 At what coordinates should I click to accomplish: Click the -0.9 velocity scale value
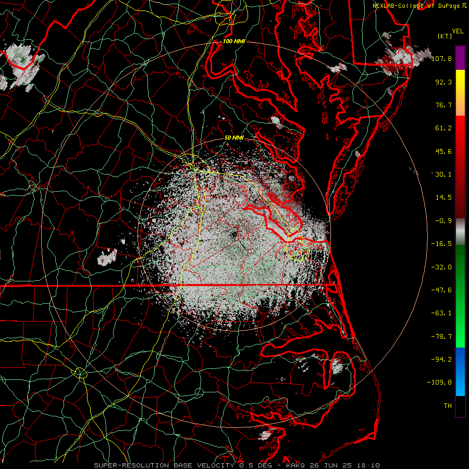pyautogui.click(x=443, y=221)
